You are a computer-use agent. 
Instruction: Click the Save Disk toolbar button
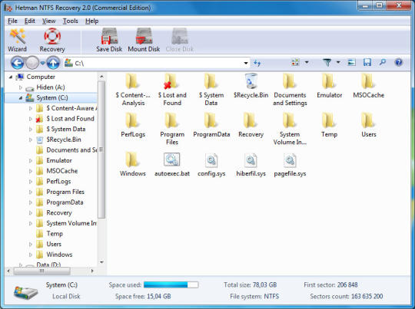(109, 40)
